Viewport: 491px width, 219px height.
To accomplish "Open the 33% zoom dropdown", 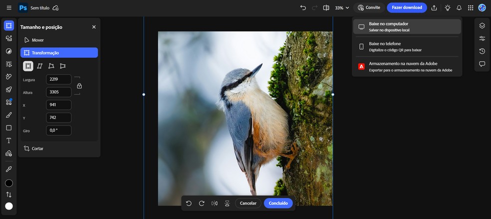I will click(x=342, y=8).
